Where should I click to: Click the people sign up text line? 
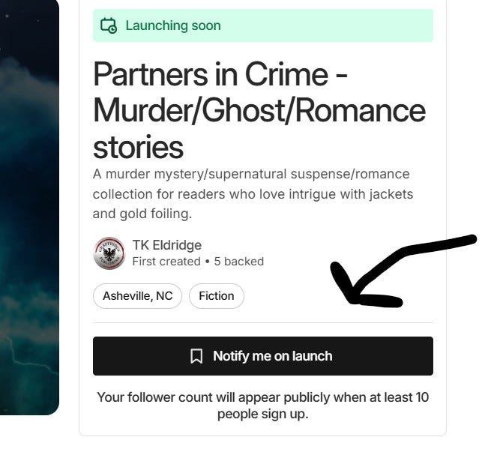pos(263,415)
